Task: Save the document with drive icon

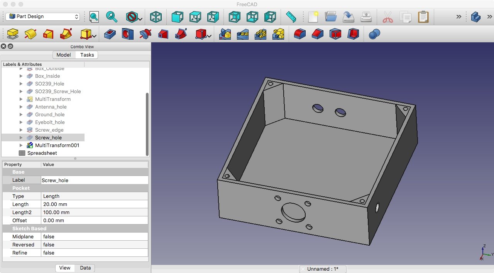Action: tap(349, 17)
